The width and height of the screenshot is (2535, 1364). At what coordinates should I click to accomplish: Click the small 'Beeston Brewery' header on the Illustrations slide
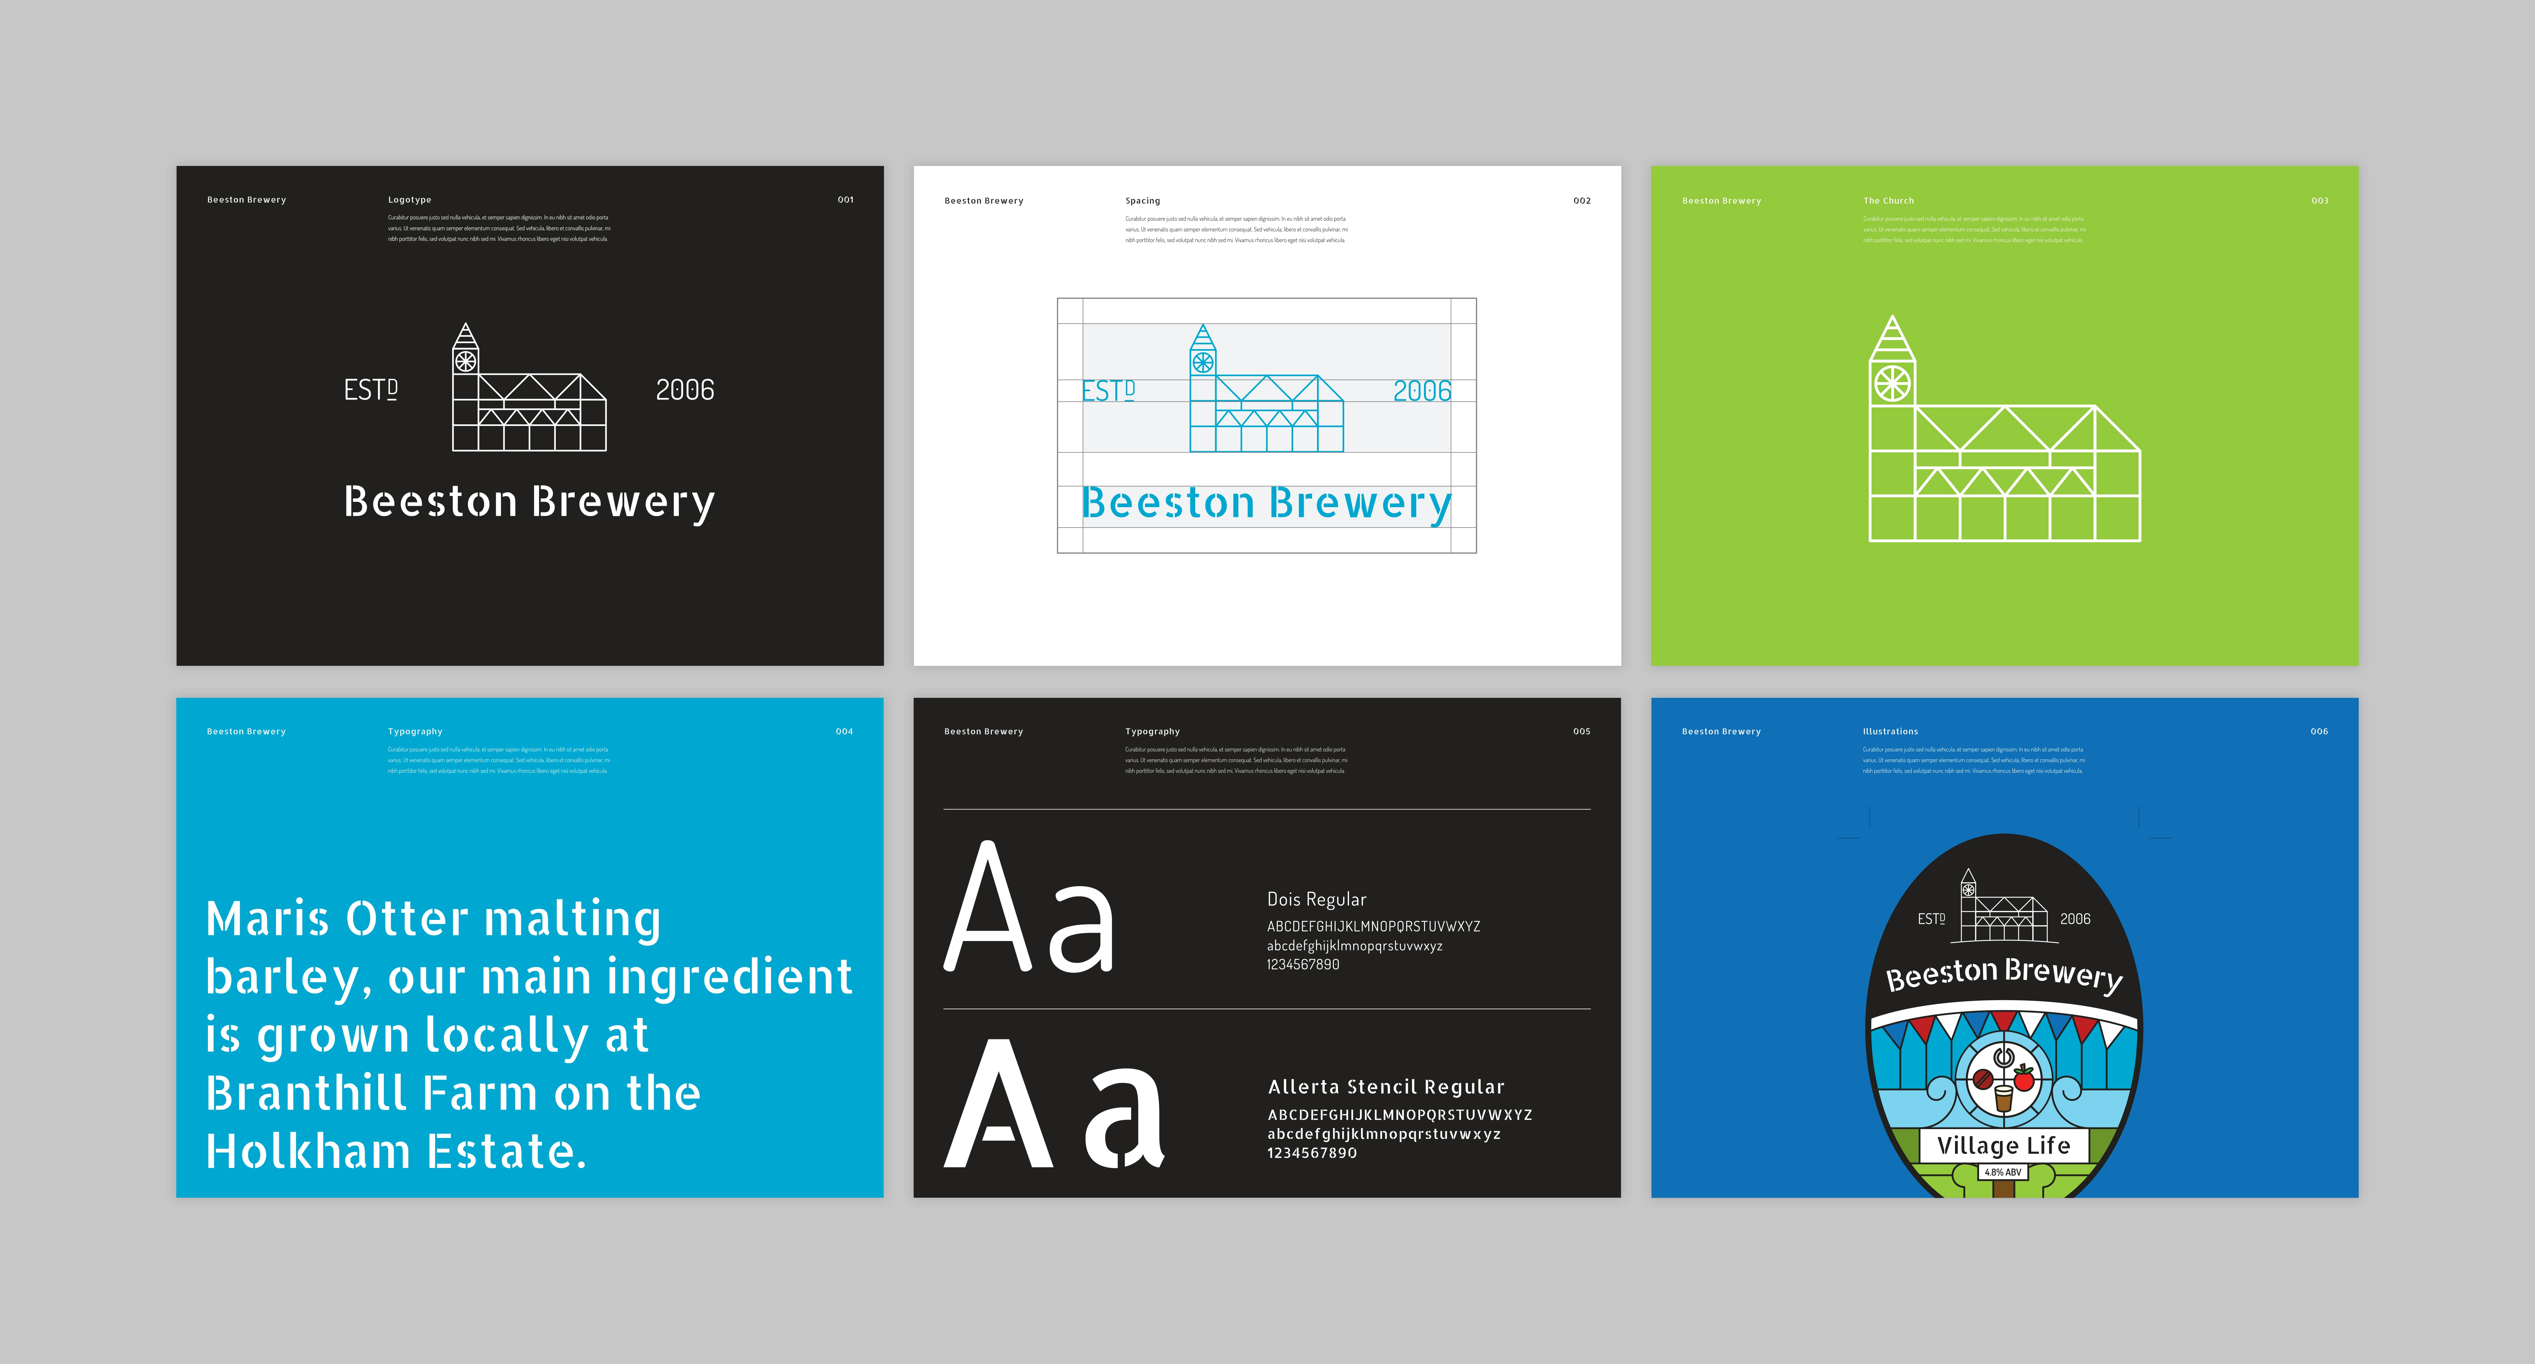(x=1721, y=732)
